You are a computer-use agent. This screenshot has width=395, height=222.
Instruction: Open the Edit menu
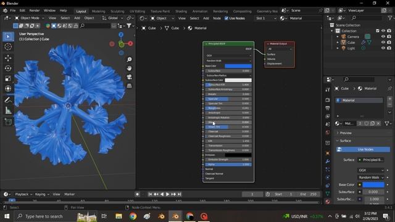(22, 10)
